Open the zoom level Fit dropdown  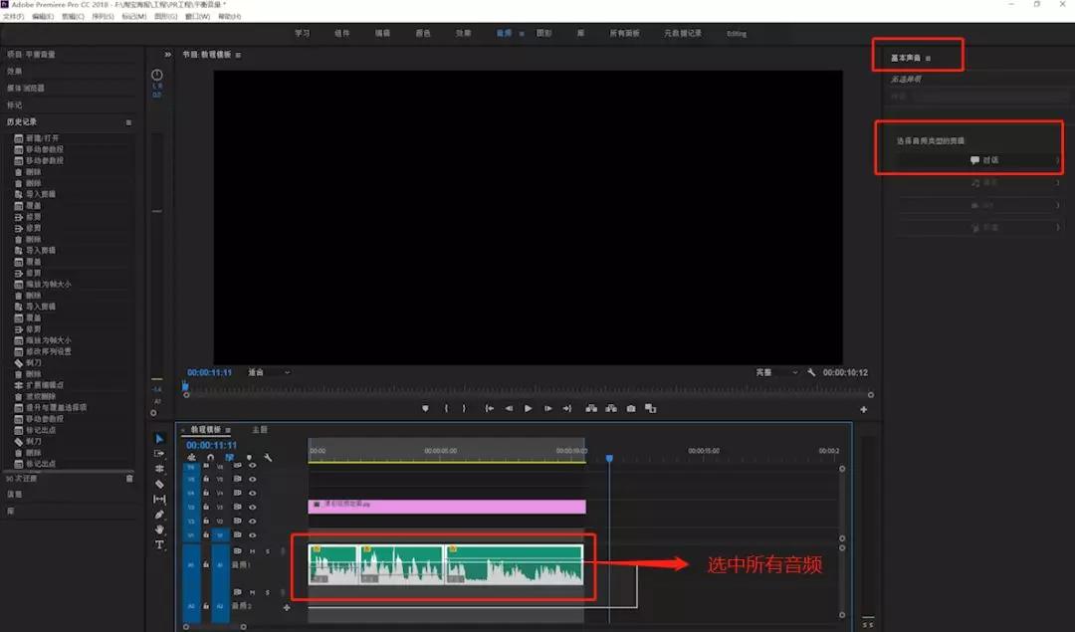(270, 372)
